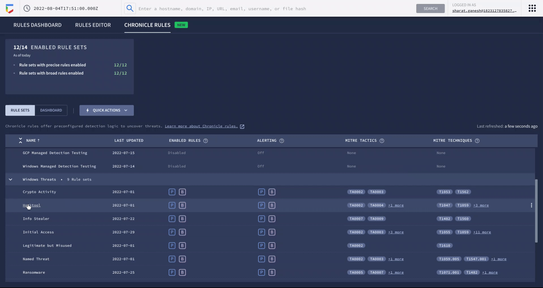Toggle precise alerting for Info Stealer

coord(261,219)
